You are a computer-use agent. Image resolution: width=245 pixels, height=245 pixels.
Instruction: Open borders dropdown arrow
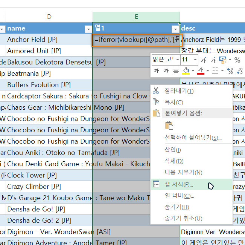click(222, 71)
